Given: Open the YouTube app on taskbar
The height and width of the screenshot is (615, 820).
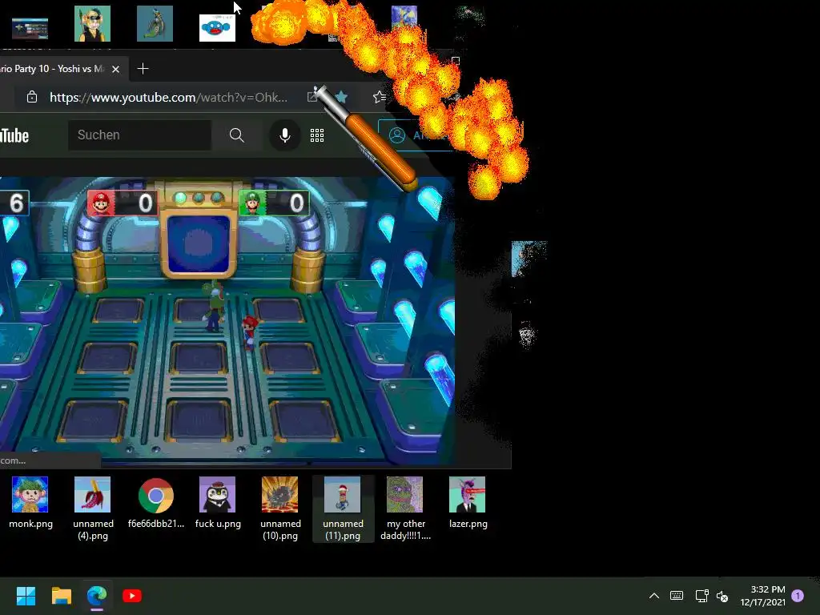Looking at the screenshot, I should coord(132,596).
